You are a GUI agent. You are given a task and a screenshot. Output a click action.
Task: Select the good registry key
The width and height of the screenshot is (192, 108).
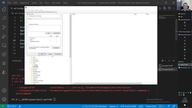(x=36, y=64)
